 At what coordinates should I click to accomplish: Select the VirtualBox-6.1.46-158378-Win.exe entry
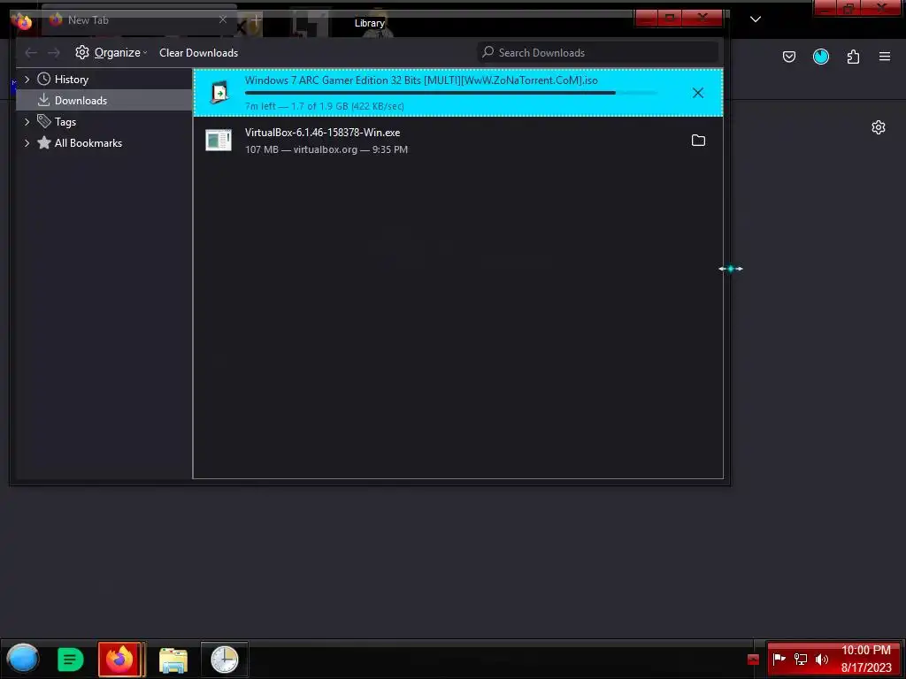pyautogui.click(x=457, y=141)
